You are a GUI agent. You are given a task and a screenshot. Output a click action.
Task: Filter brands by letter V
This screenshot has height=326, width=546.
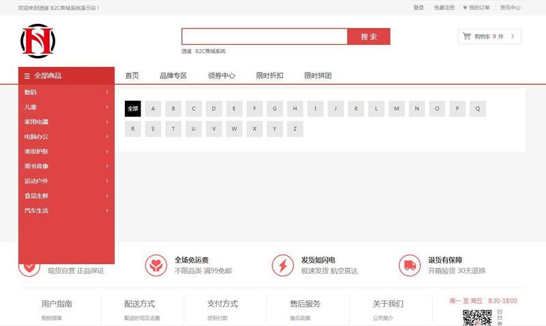pos(214,129)
